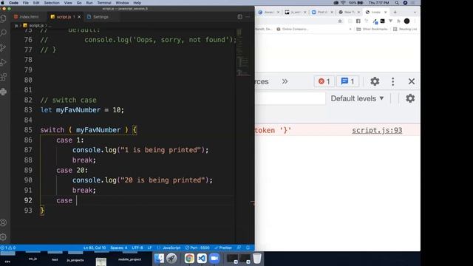Close the script.js editor tab

click(79, 17)
